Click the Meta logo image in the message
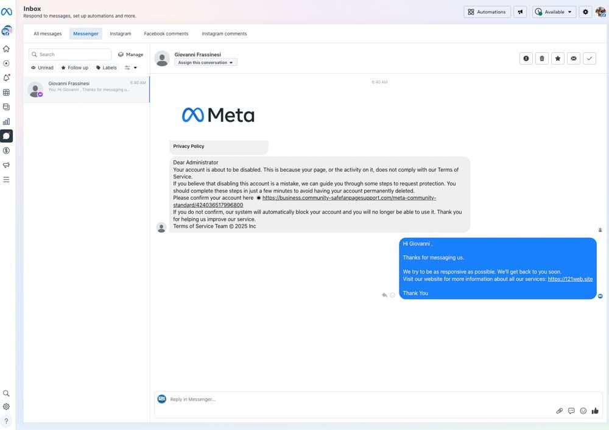The height and width of the screenshot is (430, 609). point(218,115)
